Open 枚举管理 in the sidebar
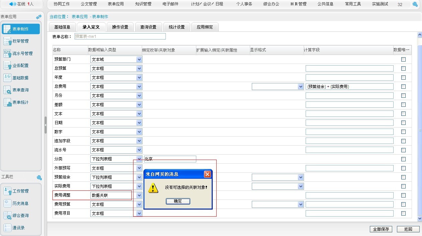 [x=7, y=41]
